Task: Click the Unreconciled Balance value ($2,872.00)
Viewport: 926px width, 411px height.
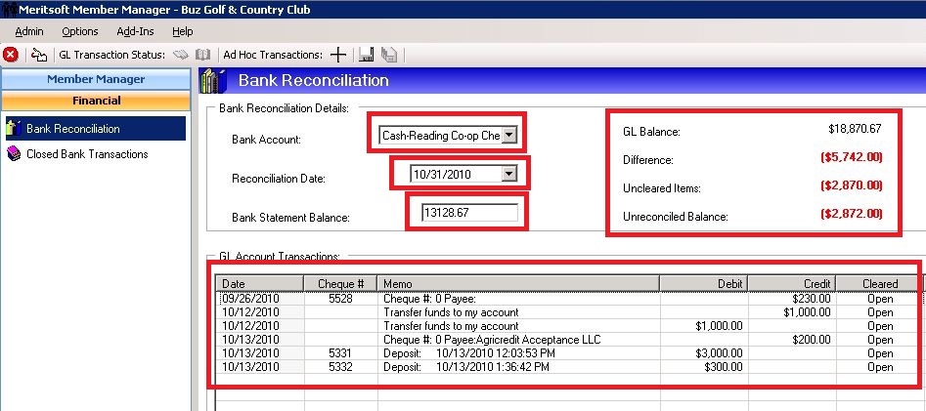Action: (851, 214)
